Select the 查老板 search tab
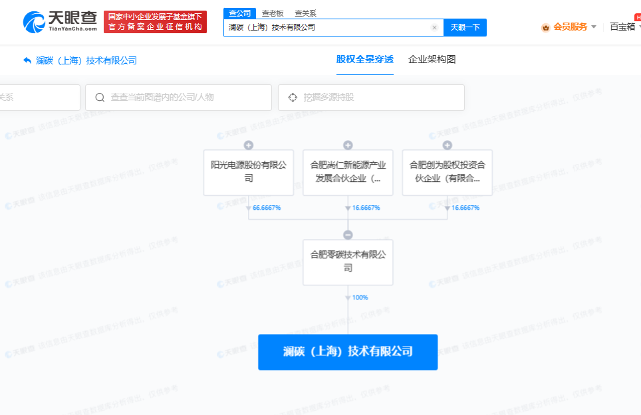 [x=273, y=13]
